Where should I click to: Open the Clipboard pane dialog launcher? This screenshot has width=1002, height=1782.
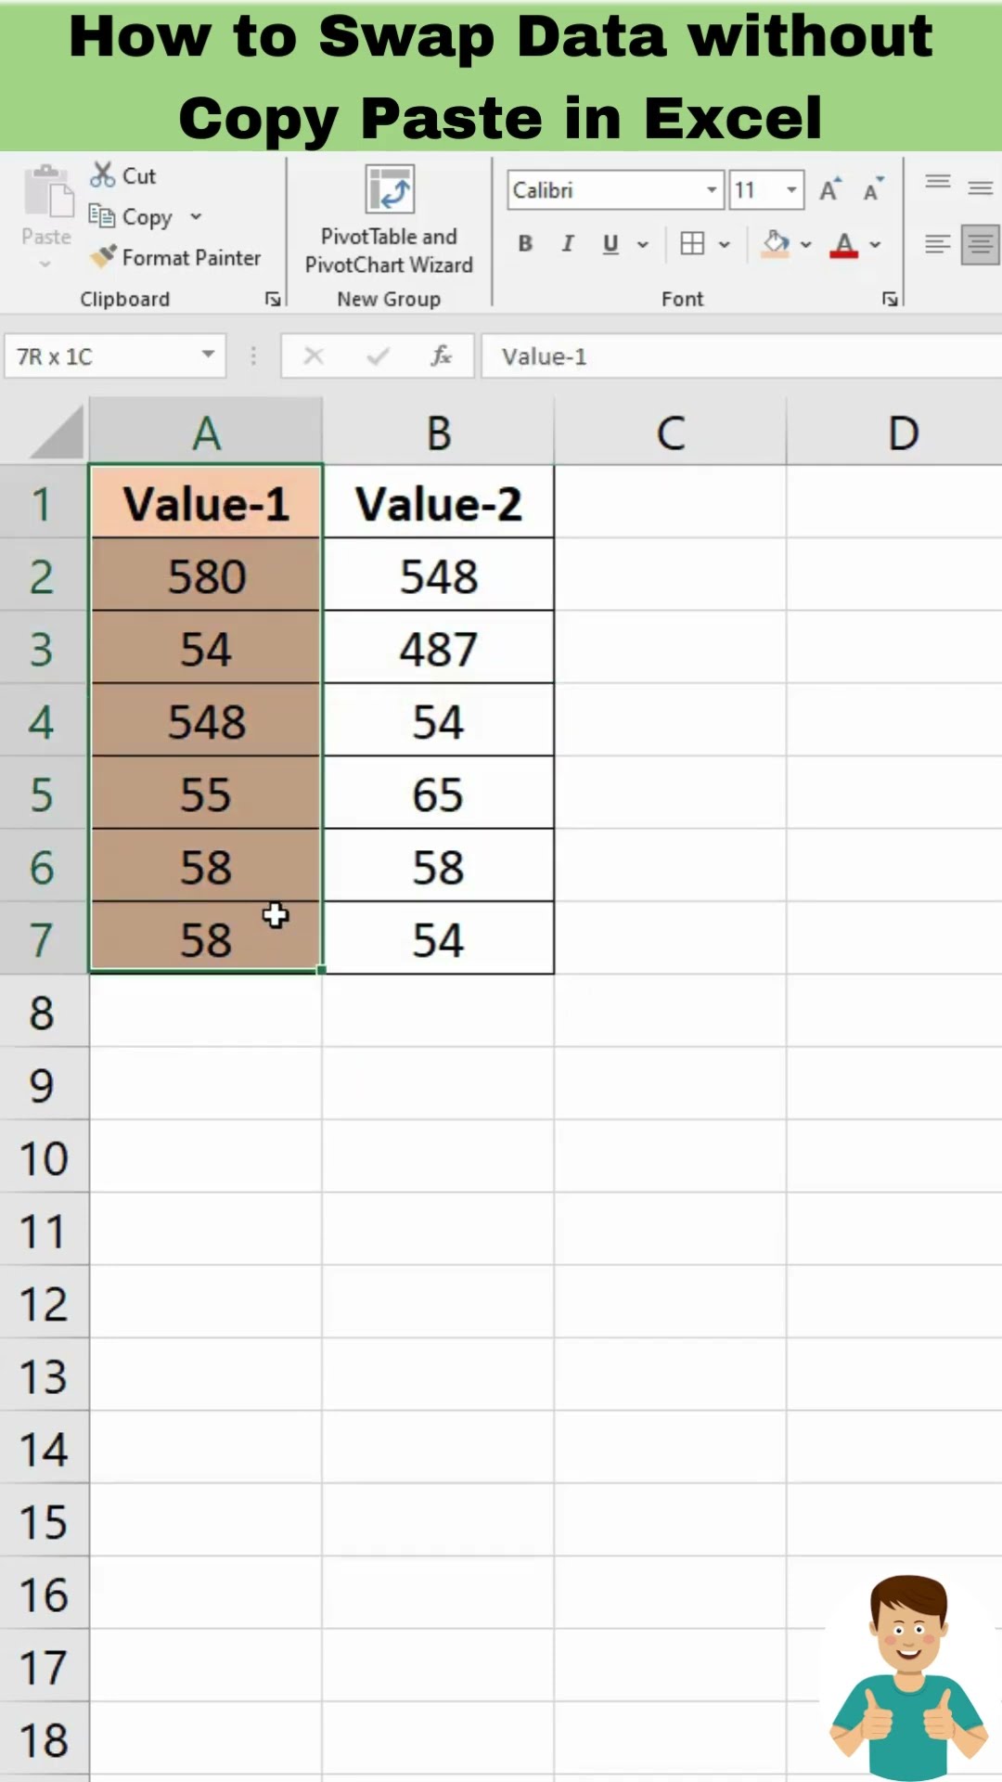[273, 299]
